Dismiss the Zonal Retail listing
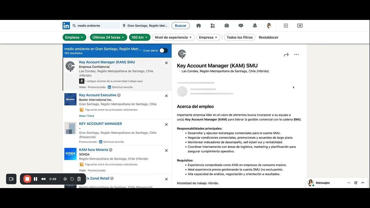Image resolution: width=370 pixels, height=208 pixels. coord(166,179)
